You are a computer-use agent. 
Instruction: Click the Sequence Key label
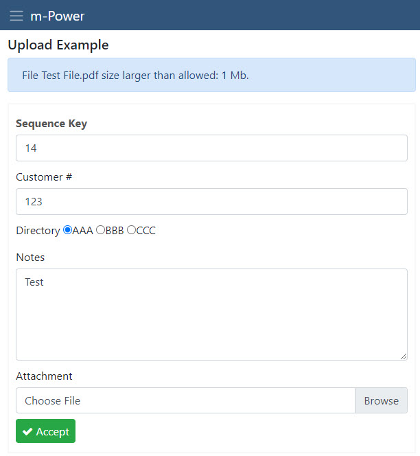click(x=51, y=124)
